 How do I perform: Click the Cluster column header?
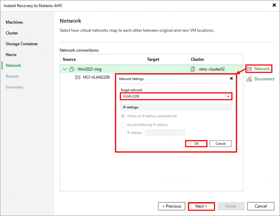click(197, 59)
